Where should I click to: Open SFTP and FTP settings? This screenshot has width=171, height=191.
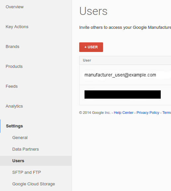point(27,172)
